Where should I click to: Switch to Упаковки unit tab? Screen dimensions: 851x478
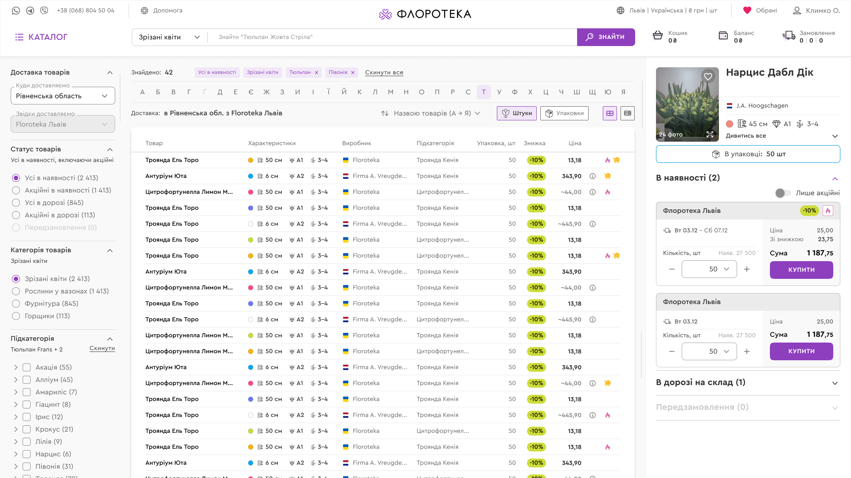click(564, 113)
